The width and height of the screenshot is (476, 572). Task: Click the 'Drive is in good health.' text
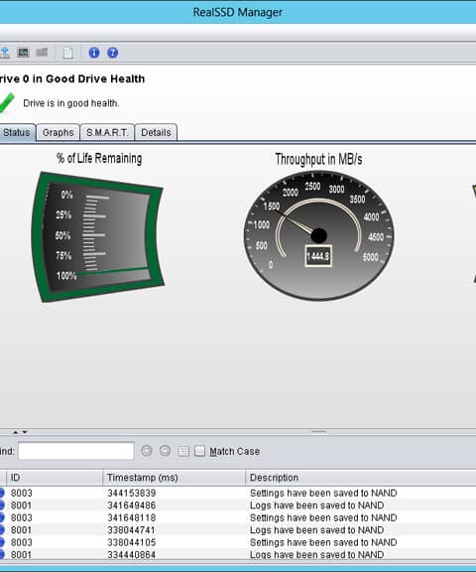[x=71, y=103]
